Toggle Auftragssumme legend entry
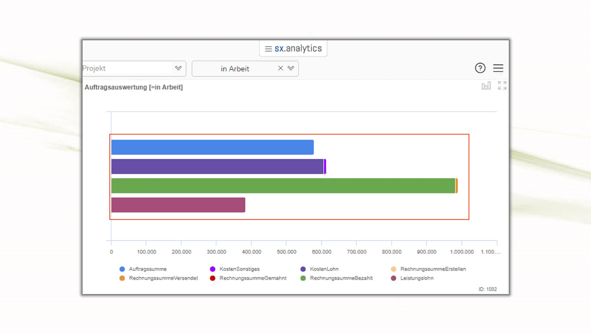This screenshot has width=591, height=334. [147, 269]
